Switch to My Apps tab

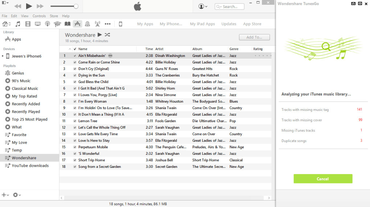tap(145, 24)
